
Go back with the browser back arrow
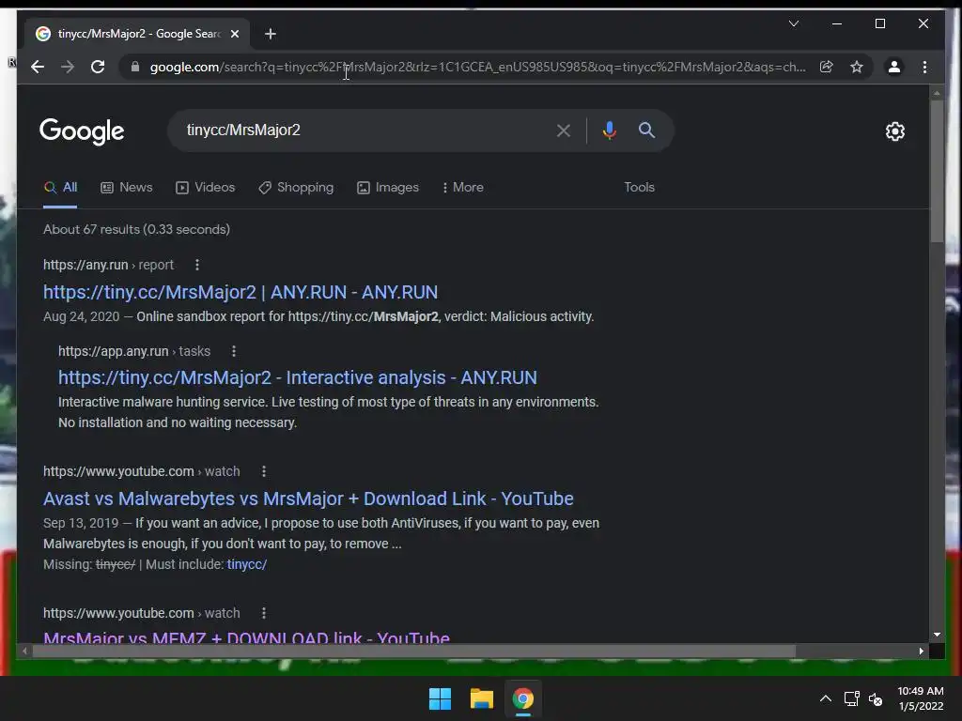pyautogui.click(x=38, y=67)
